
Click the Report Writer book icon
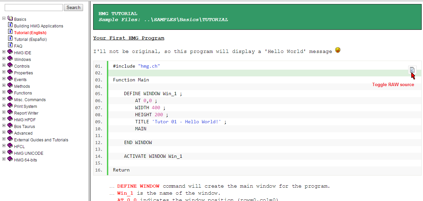(x=10, y=112)
